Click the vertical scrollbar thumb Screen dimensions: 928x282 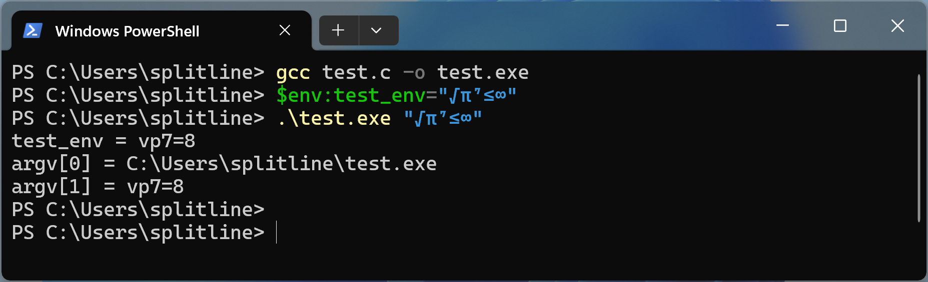[919, 148]
